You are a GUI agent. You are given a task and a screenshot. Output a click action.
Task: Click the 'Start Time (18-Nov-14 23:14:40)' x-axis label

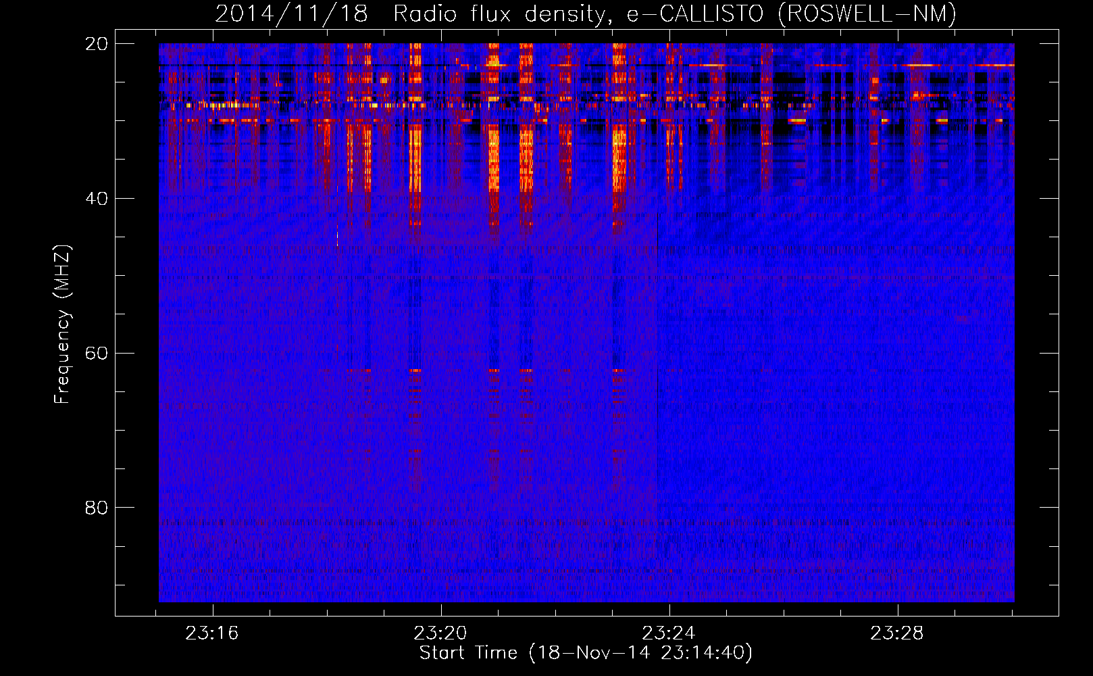coord(586,653)
